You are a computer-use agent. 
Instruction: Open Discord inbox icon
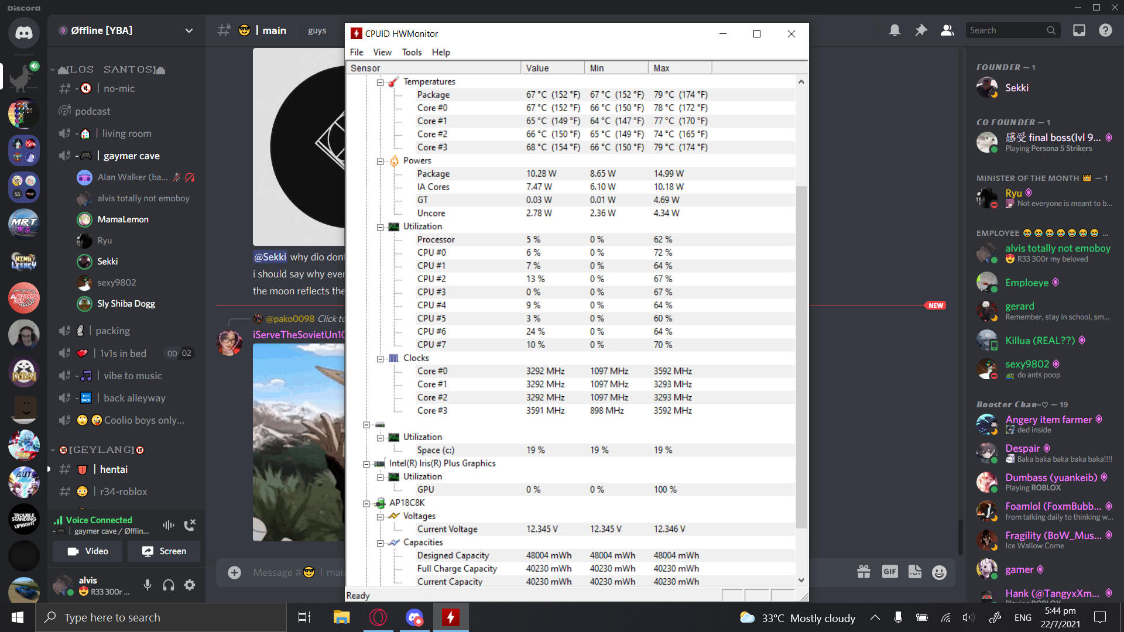coord(1079,30)
